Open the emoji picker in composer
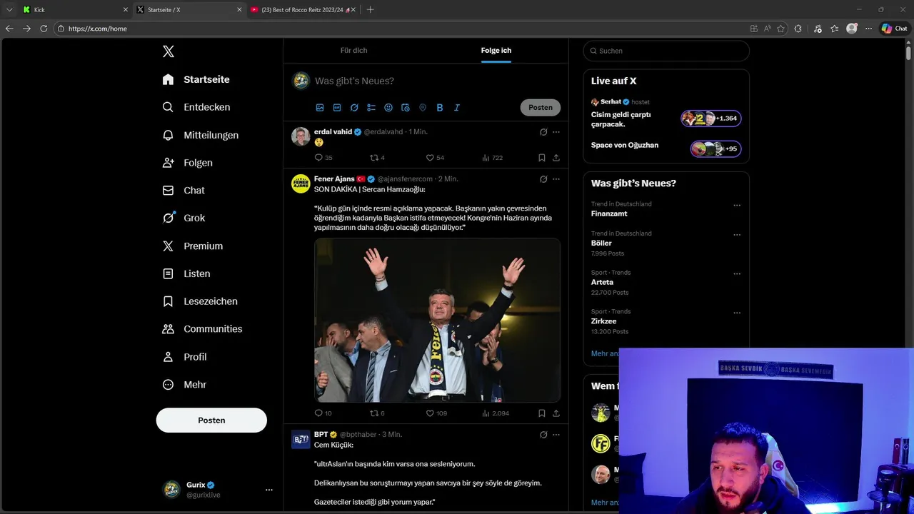This screenshot has width=914, height=514. [x=388, y=108]
